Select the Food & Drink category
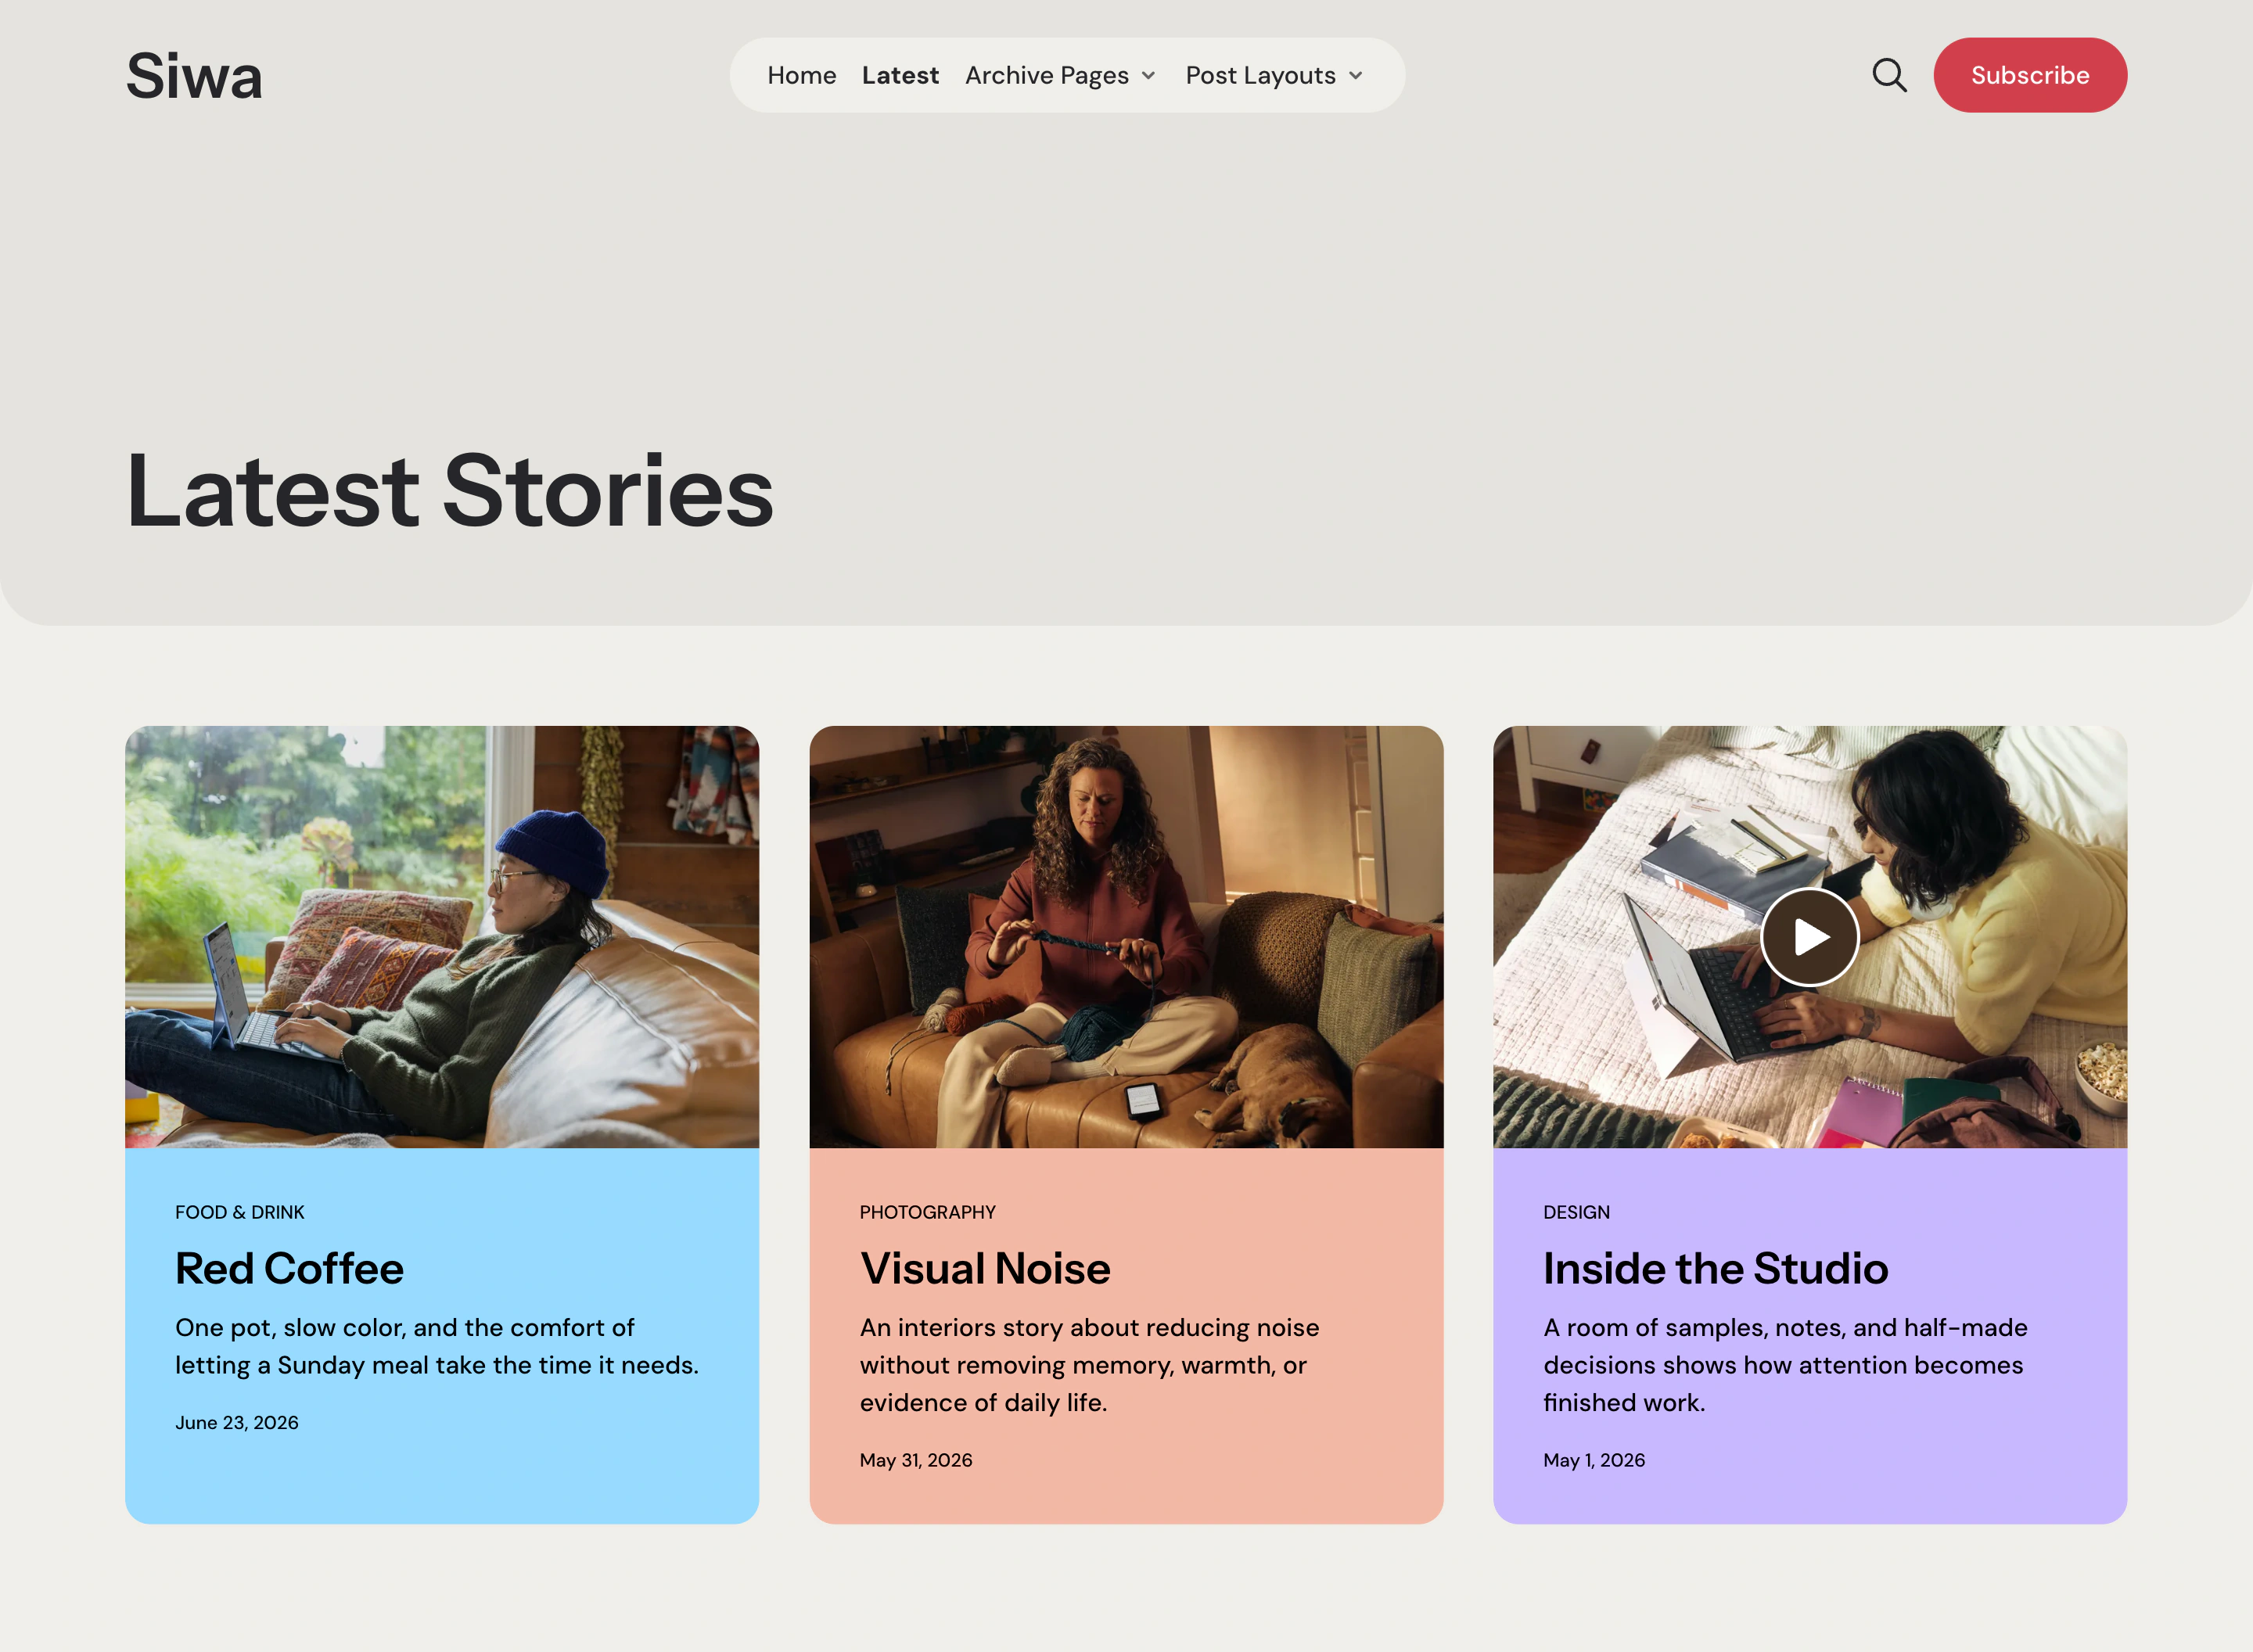The height and width of the screenshot is (1652, 2253). pyautogui.click(x=240, y=1212)
